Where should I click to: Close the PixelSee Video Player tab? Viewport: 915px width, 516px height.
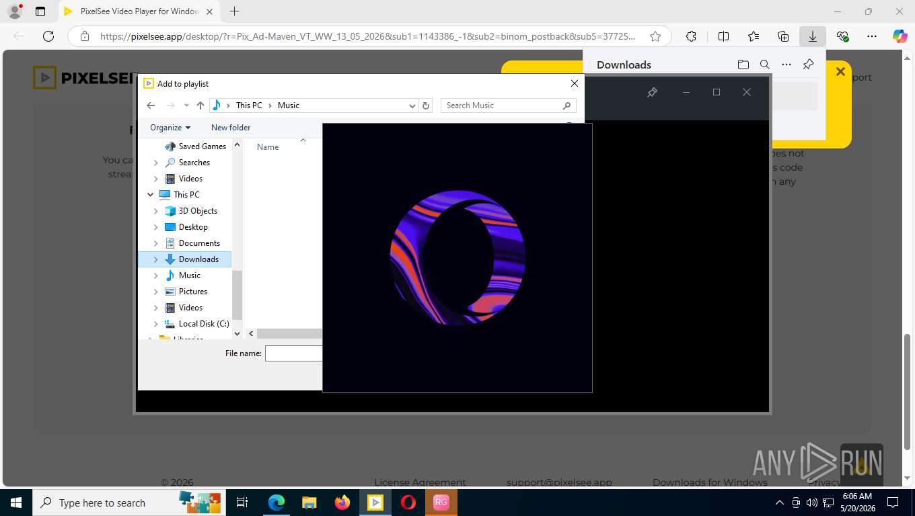pos(209,11)
